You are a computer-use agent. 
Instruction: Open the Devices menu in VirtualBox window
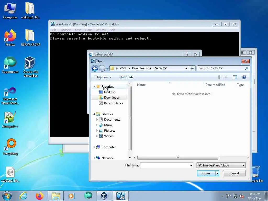[x=100, y=30]
